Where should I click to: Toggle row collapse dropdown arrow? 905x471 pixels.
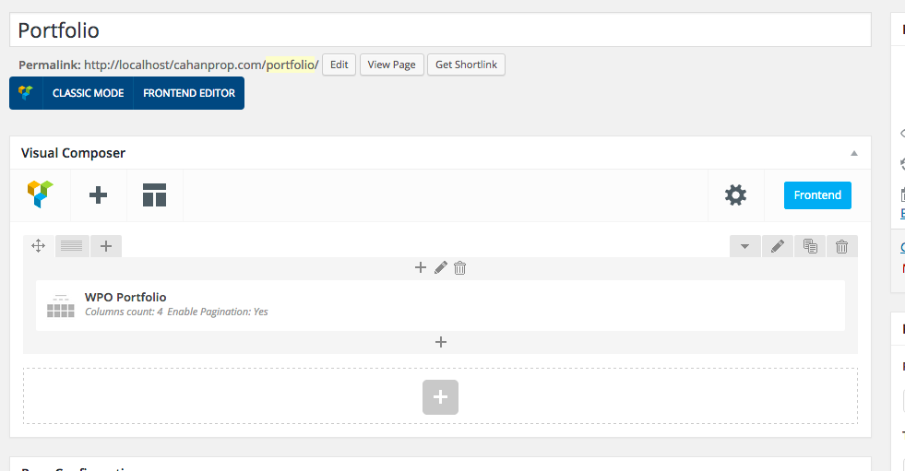745,246
